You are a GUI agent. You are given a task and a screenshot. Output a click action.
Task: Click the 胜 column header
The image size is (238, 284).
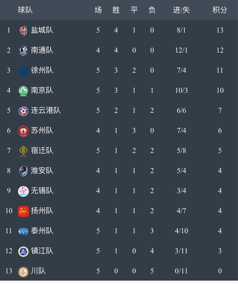pos(116,10)
